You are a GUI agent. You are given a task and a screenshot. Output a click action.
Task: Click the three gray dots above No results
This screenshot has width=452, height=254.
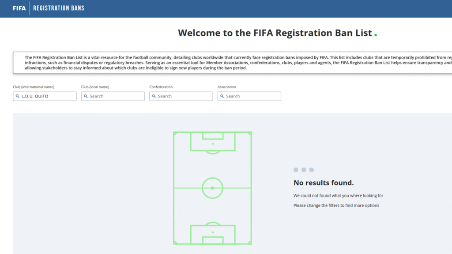(x=304, y=170)
